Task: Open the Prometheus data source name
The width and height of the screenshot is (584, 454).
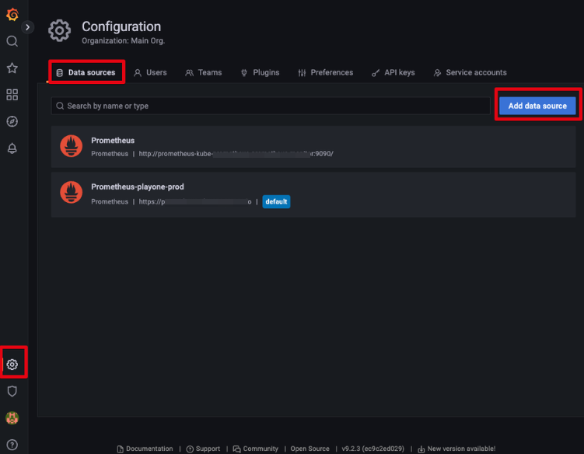Action: [113, 141]
